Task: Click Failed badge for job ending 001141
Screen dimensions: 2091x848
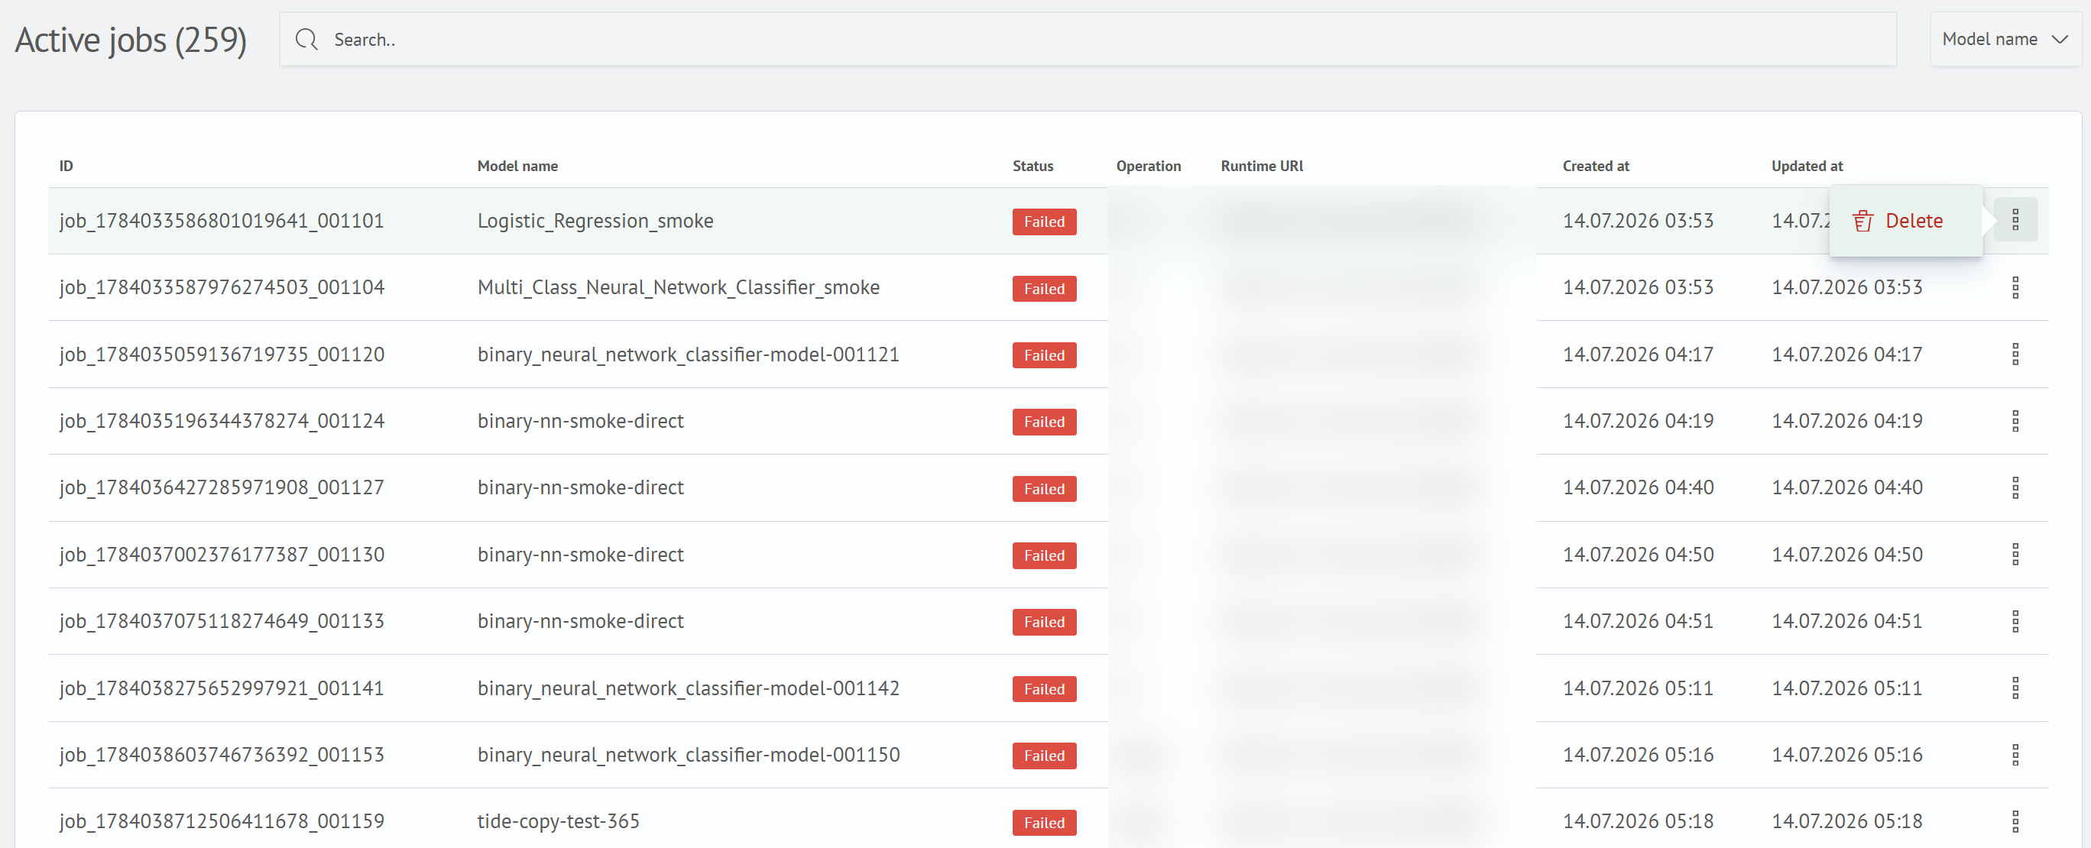Action: [x=1044, y=689]
